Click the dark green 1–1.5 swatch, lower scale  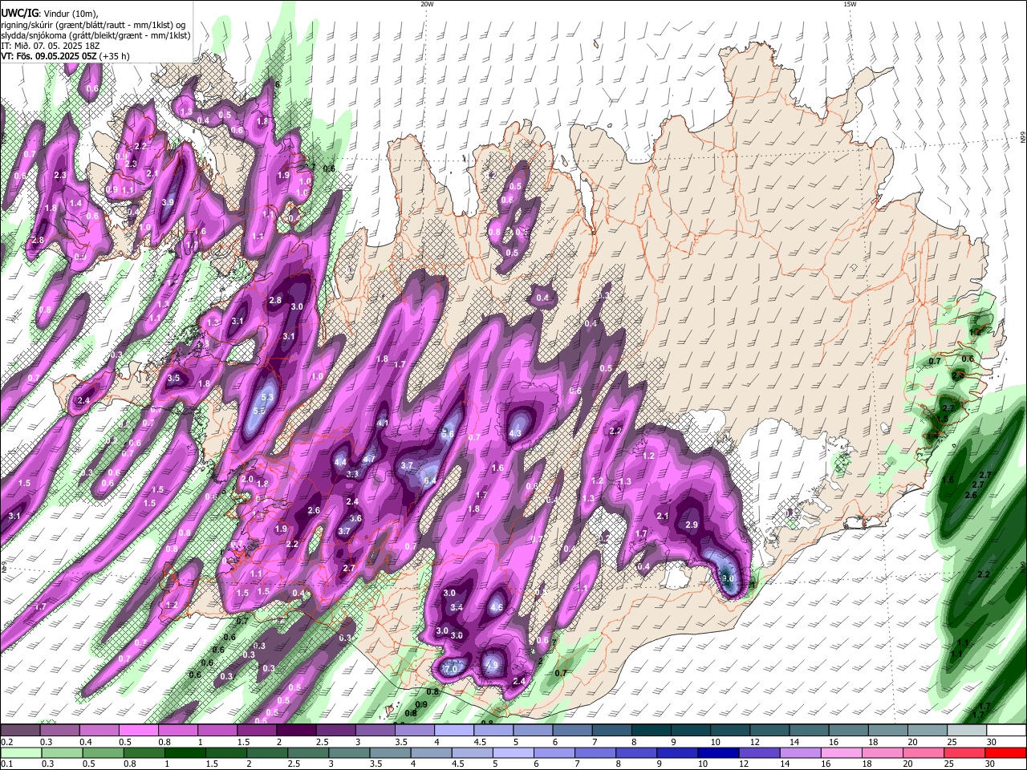pyautogui.click(x=185, y=752)
